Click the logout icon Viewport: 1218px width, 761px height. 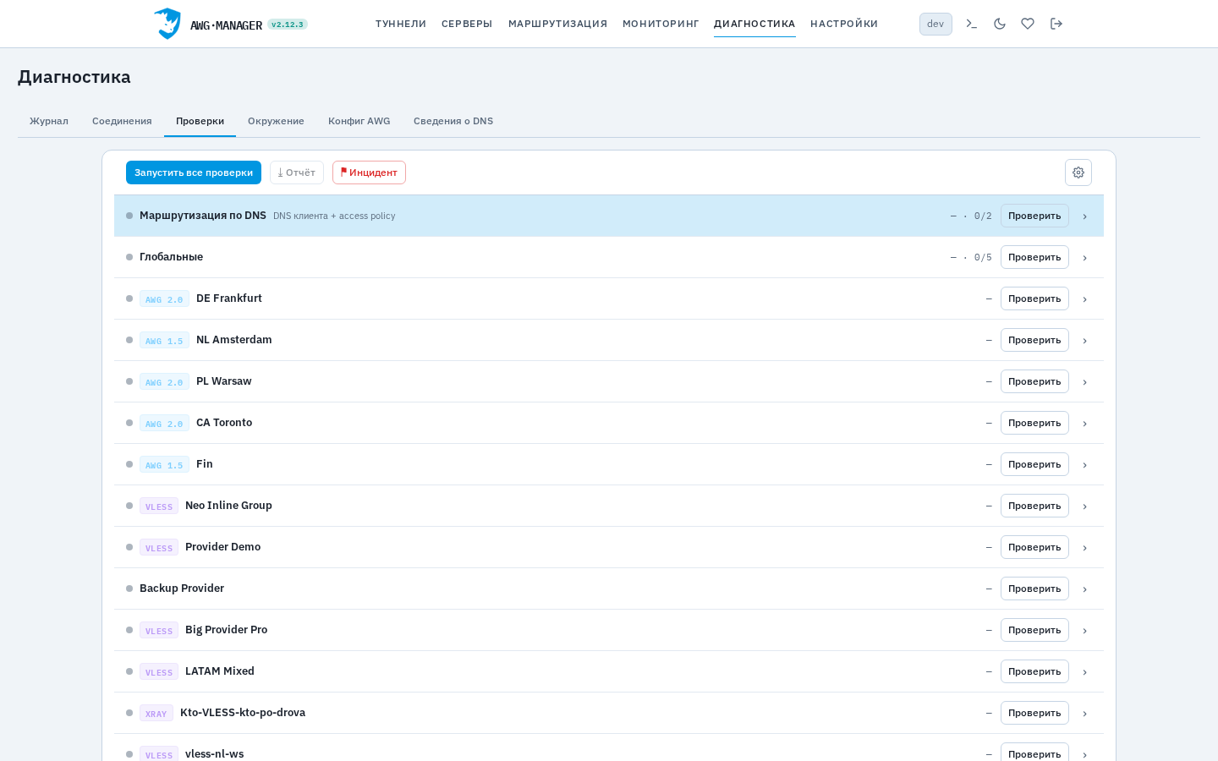tap(1056, 24)
